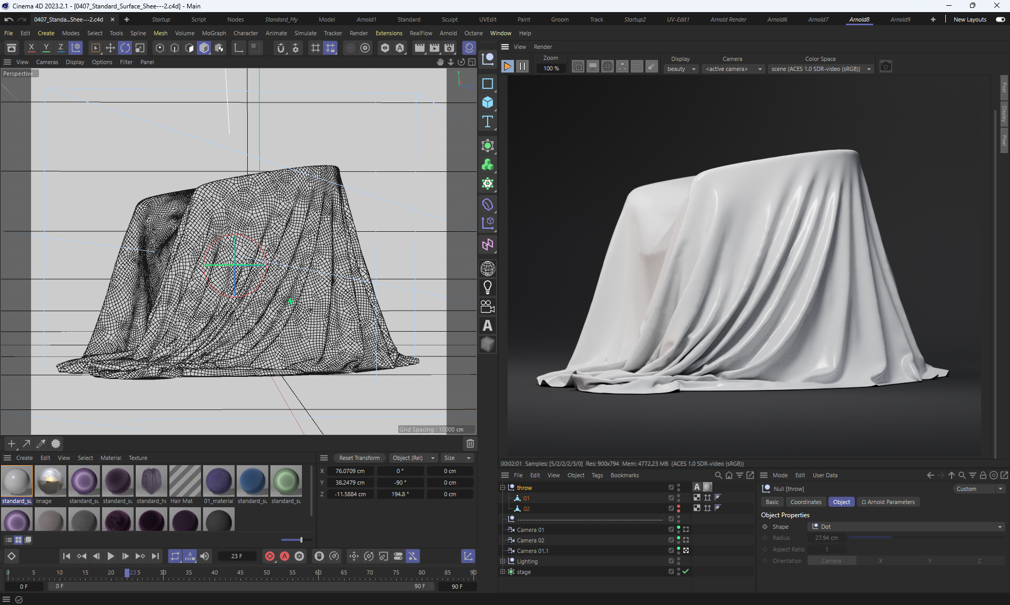Open the MoGraph menu
The image size is (1010, 605).
click(214, 33)
